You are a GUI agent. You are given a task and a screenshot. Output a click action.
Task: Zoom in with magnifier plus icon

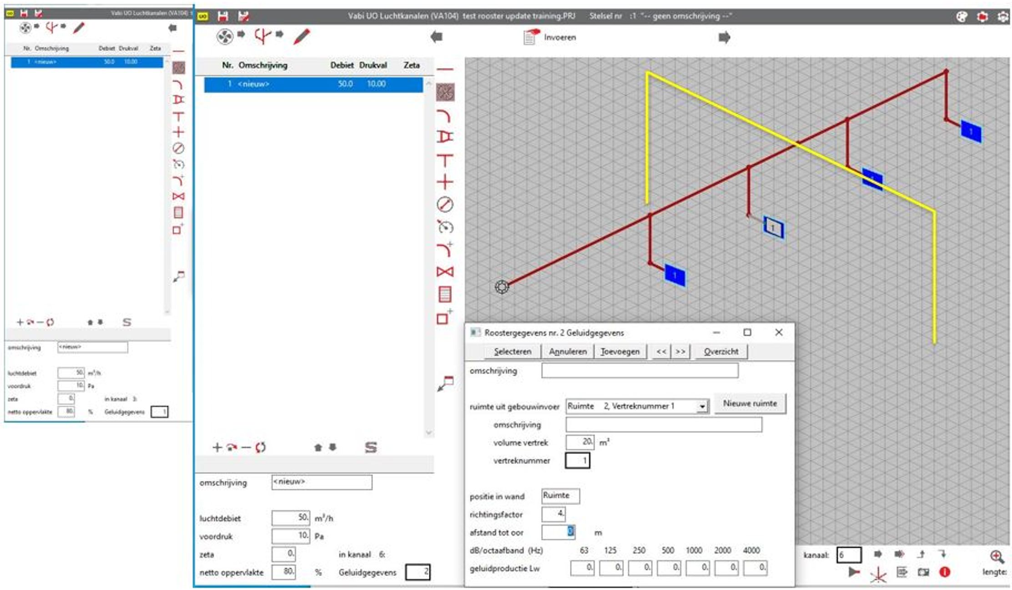click(996, 556)
